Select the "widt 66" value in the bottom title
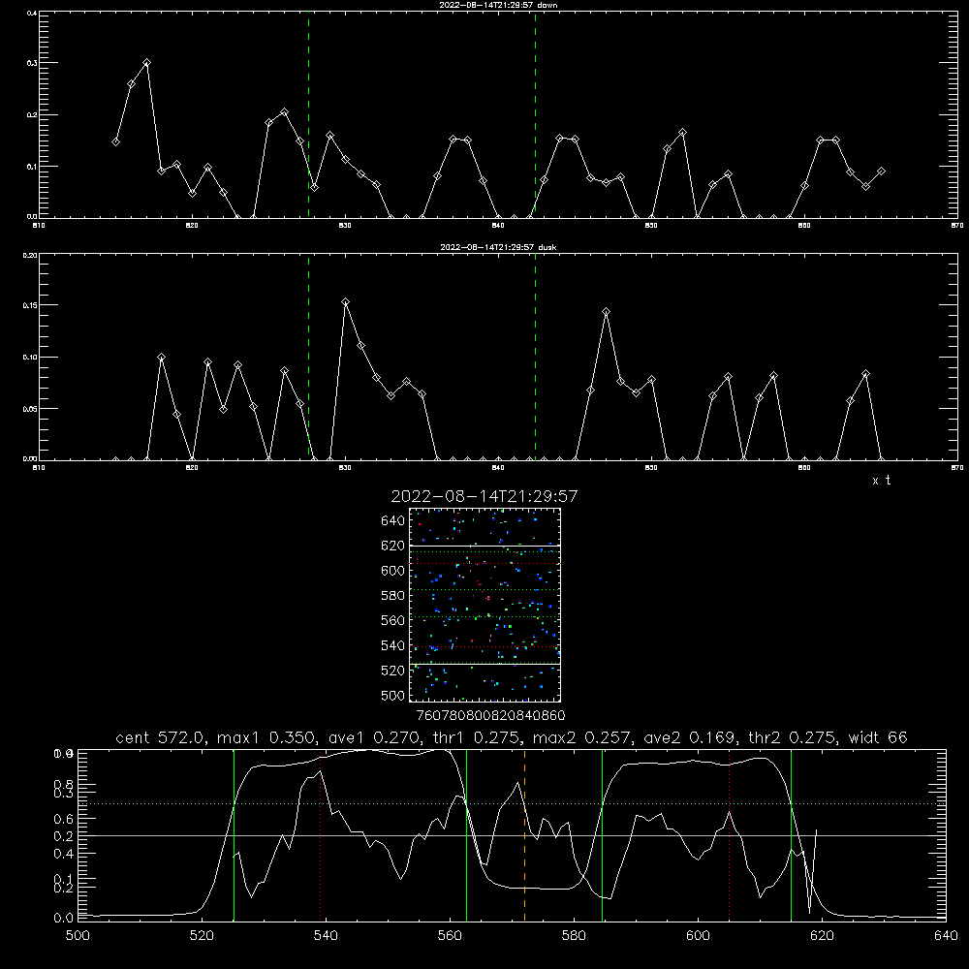The image size is (969, 969). (878, 737)
